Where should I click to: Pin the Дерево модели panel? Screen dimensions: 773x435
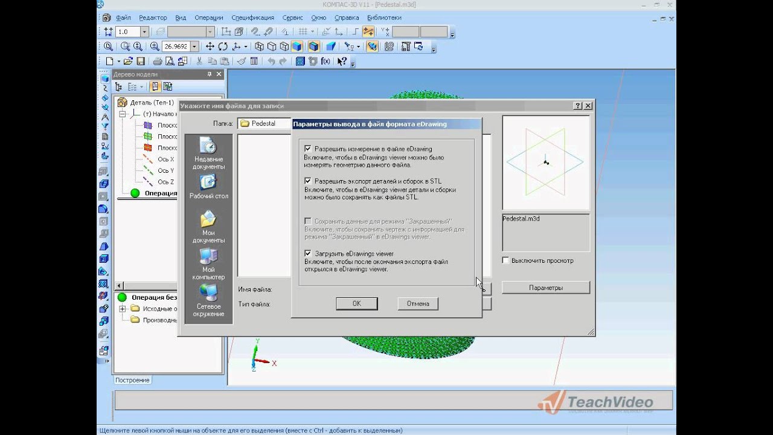210,74
